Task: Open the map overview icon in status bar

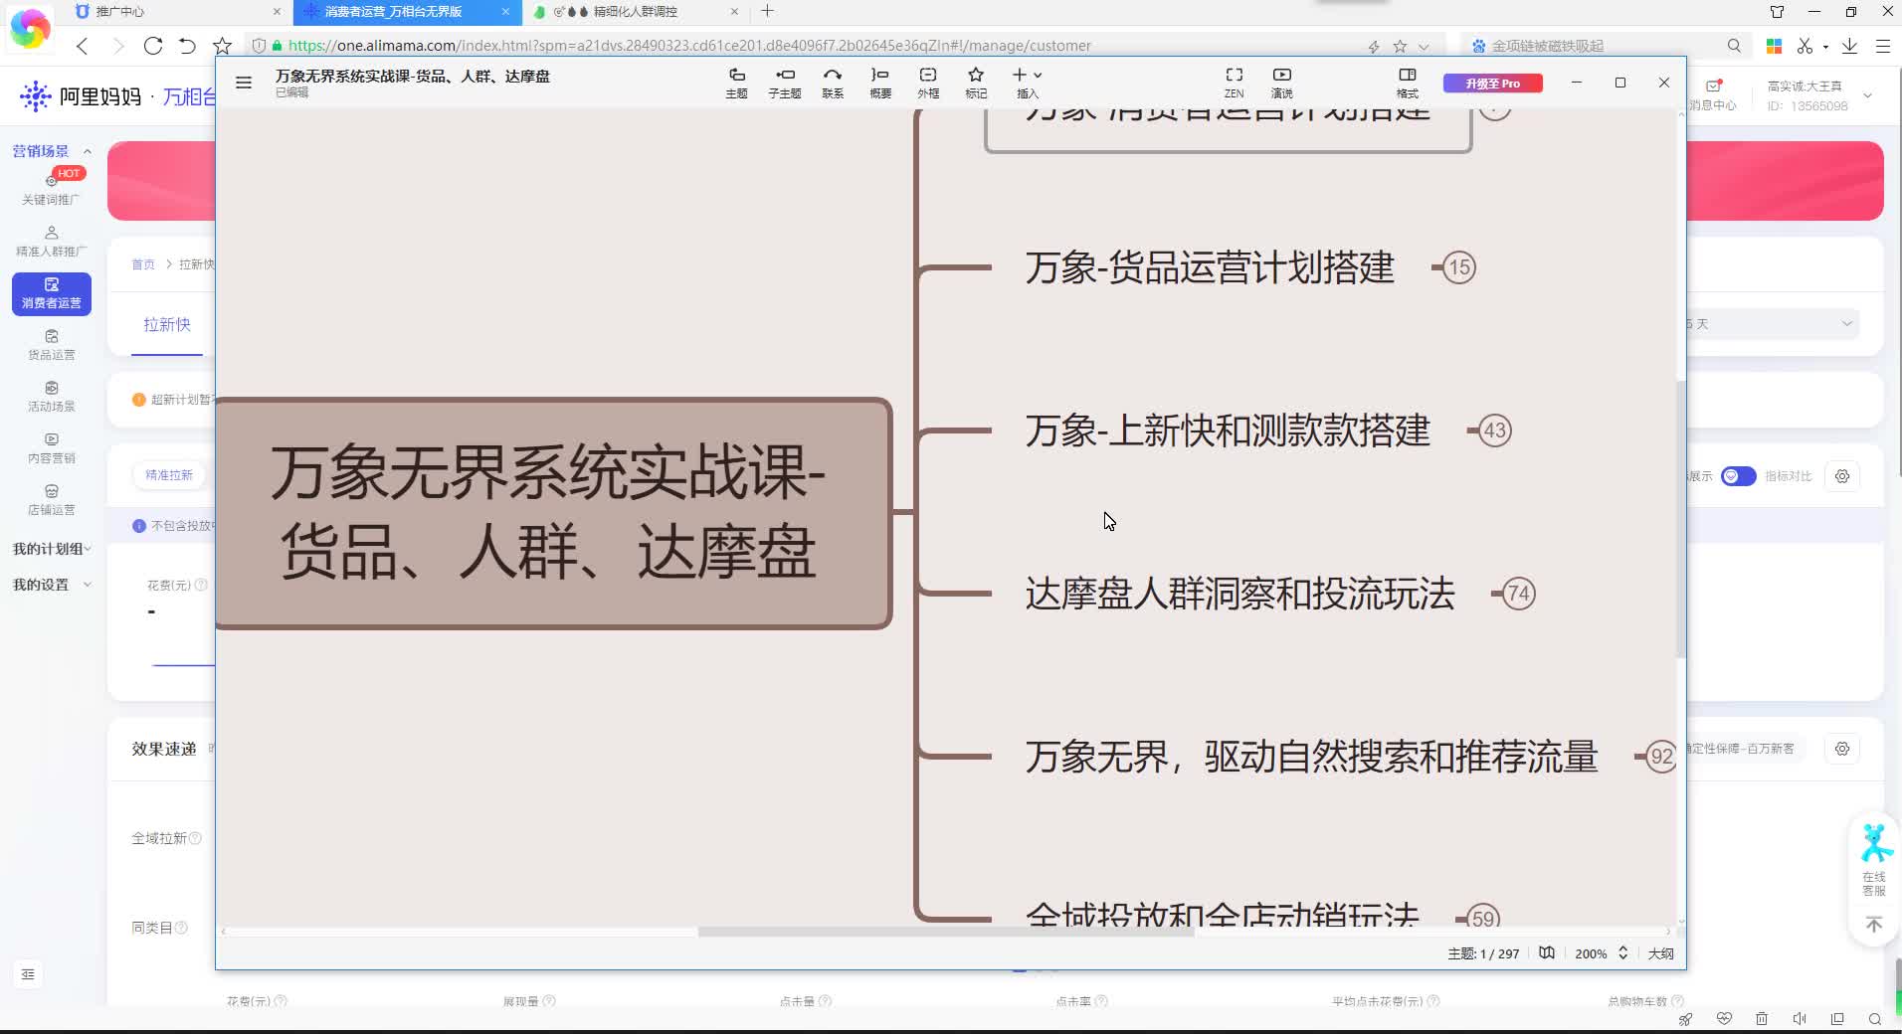Action: coord(1547,952)
